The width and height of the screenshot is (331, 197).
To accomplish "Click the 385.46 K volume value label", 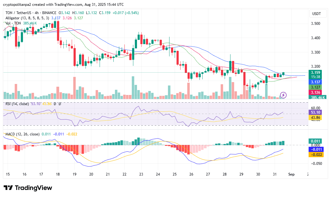I will (x=318, y=97).
